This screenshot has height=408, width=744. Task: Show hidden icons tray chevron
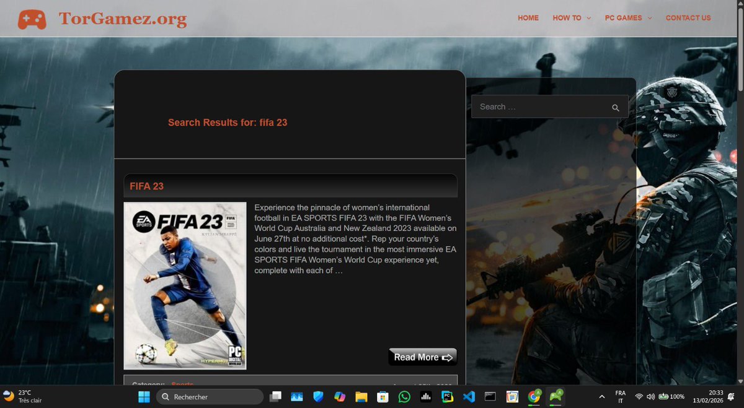(x=601, y=397)
